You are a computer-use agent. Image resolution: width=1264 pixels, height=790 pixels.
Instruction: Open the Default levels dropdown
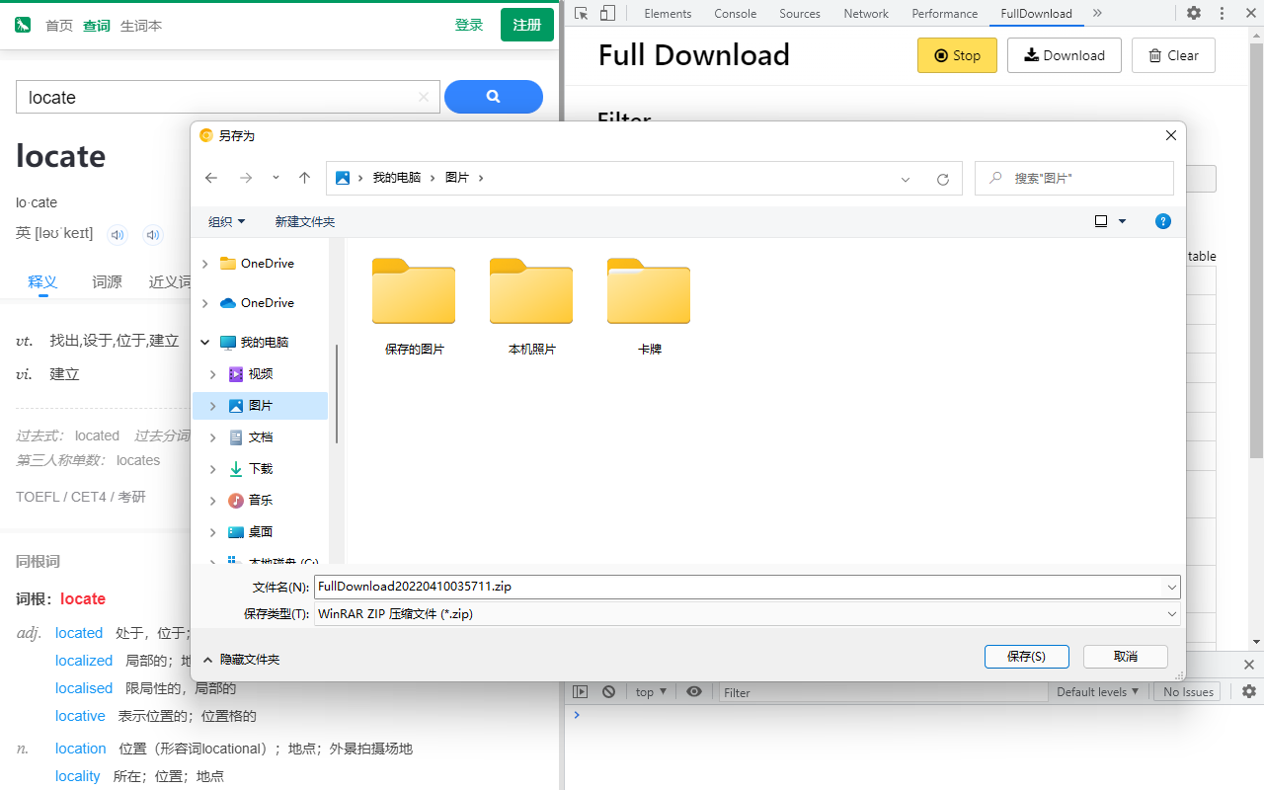coord(1098,691)
